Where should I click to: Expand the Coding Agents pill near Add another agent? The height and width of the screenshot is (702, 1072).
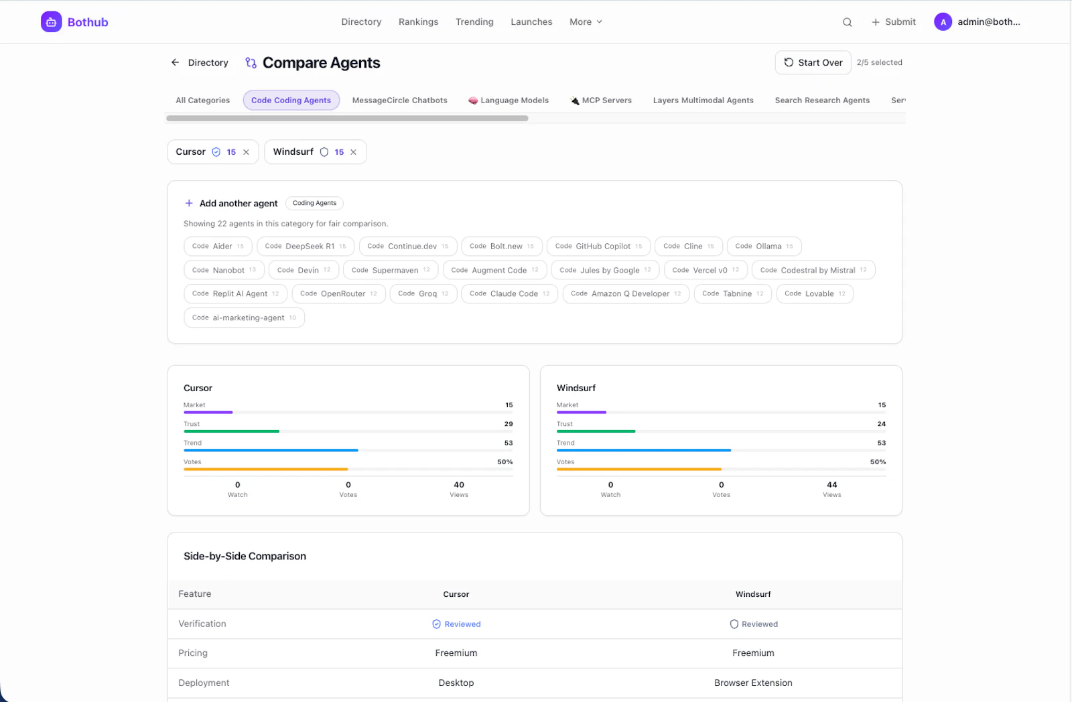(x=314, y=203)
